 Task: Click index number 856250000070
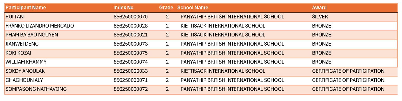(131, 17)
